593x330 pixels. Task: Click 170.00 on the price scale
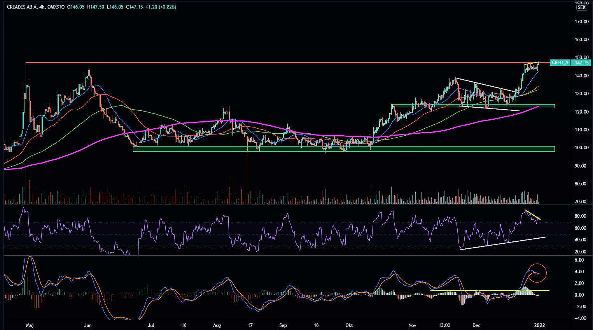click(x=582, y=22)
